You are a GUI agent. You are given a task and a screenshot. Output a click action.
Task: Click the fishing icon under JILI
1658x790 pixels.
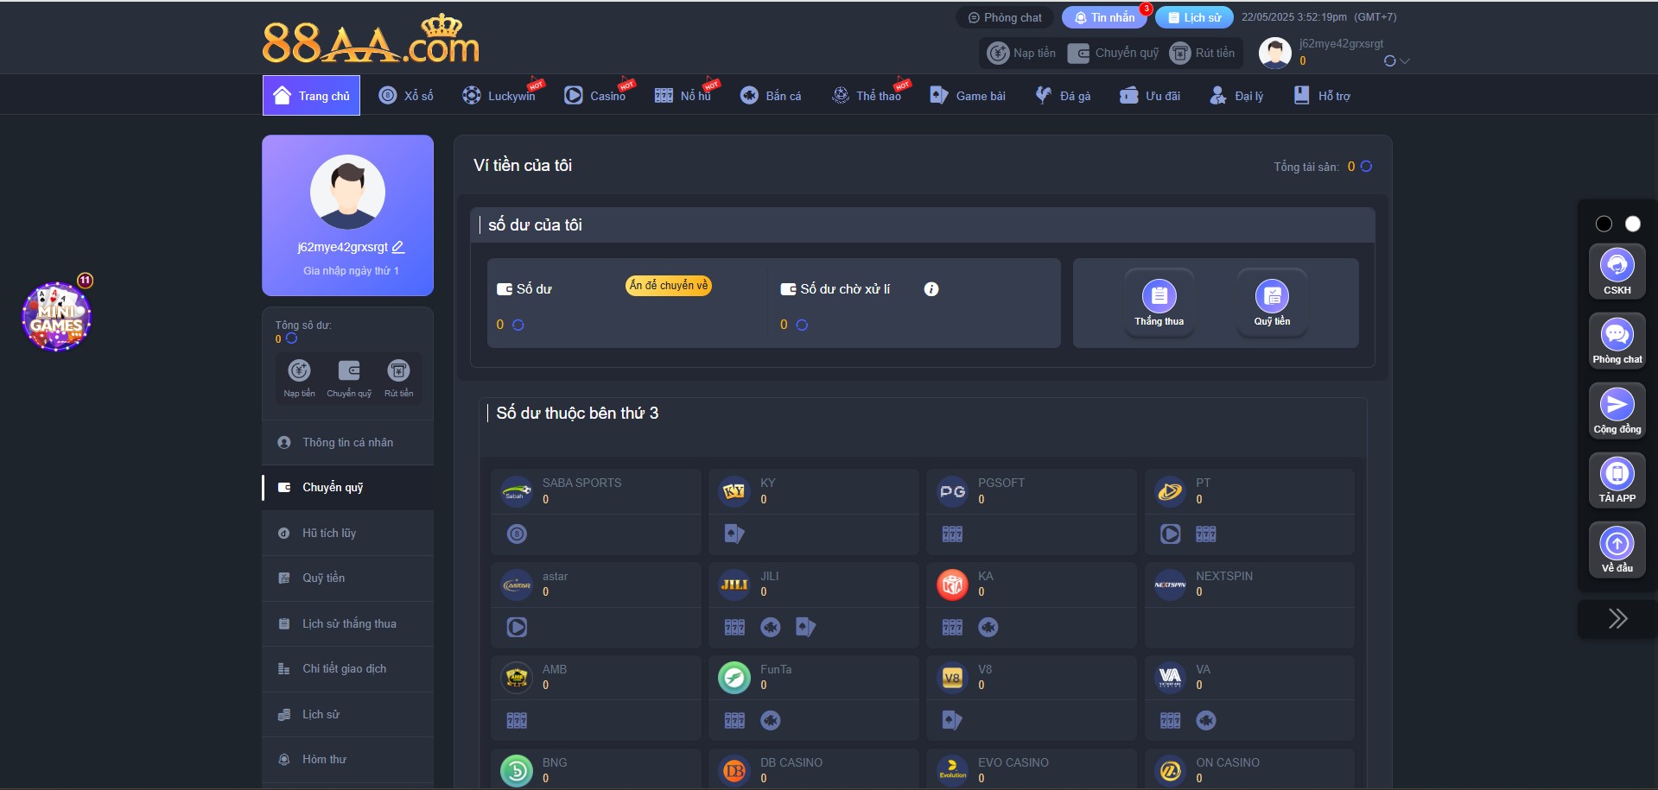pyautogui.click(x=770, y=627)
